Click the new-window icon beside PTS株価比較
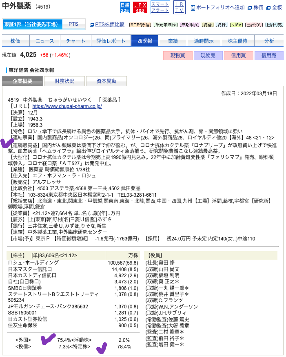The image size is (286, 357). (x=92, y=25)
